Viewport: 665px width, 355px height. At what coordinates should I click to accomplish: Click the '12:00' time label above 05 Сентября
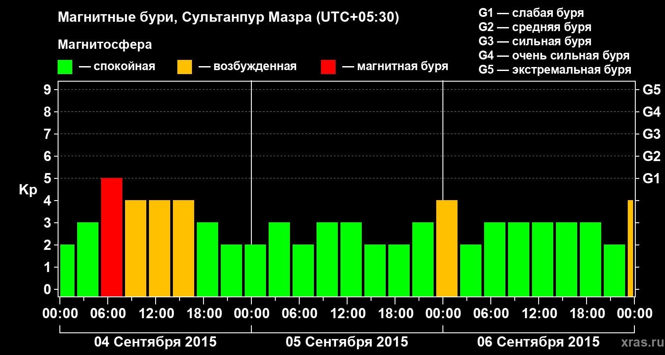(348, 313)
